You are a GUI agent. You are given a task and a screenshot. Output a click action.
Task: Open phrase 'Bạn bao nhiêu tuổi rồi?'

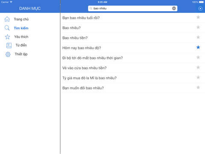pos(81,18)
